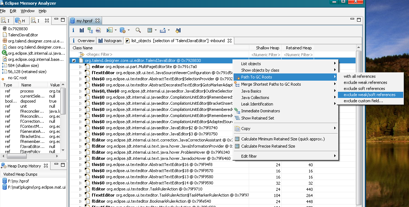Collapse the TalendJavaEditor root tree node
The image size is (409, 207).
click(74, 61)
